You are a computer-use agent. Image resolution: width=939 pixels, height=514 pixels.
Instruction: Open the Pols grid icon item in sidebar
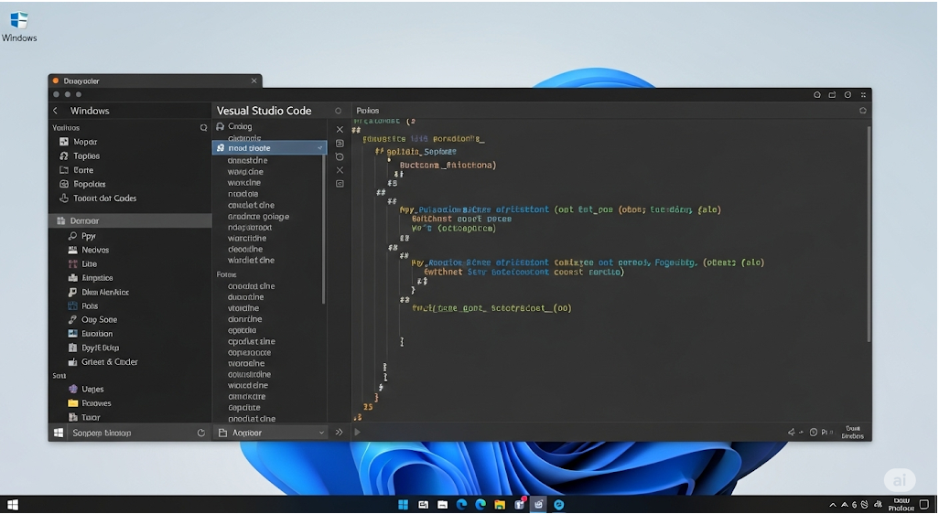73,306
